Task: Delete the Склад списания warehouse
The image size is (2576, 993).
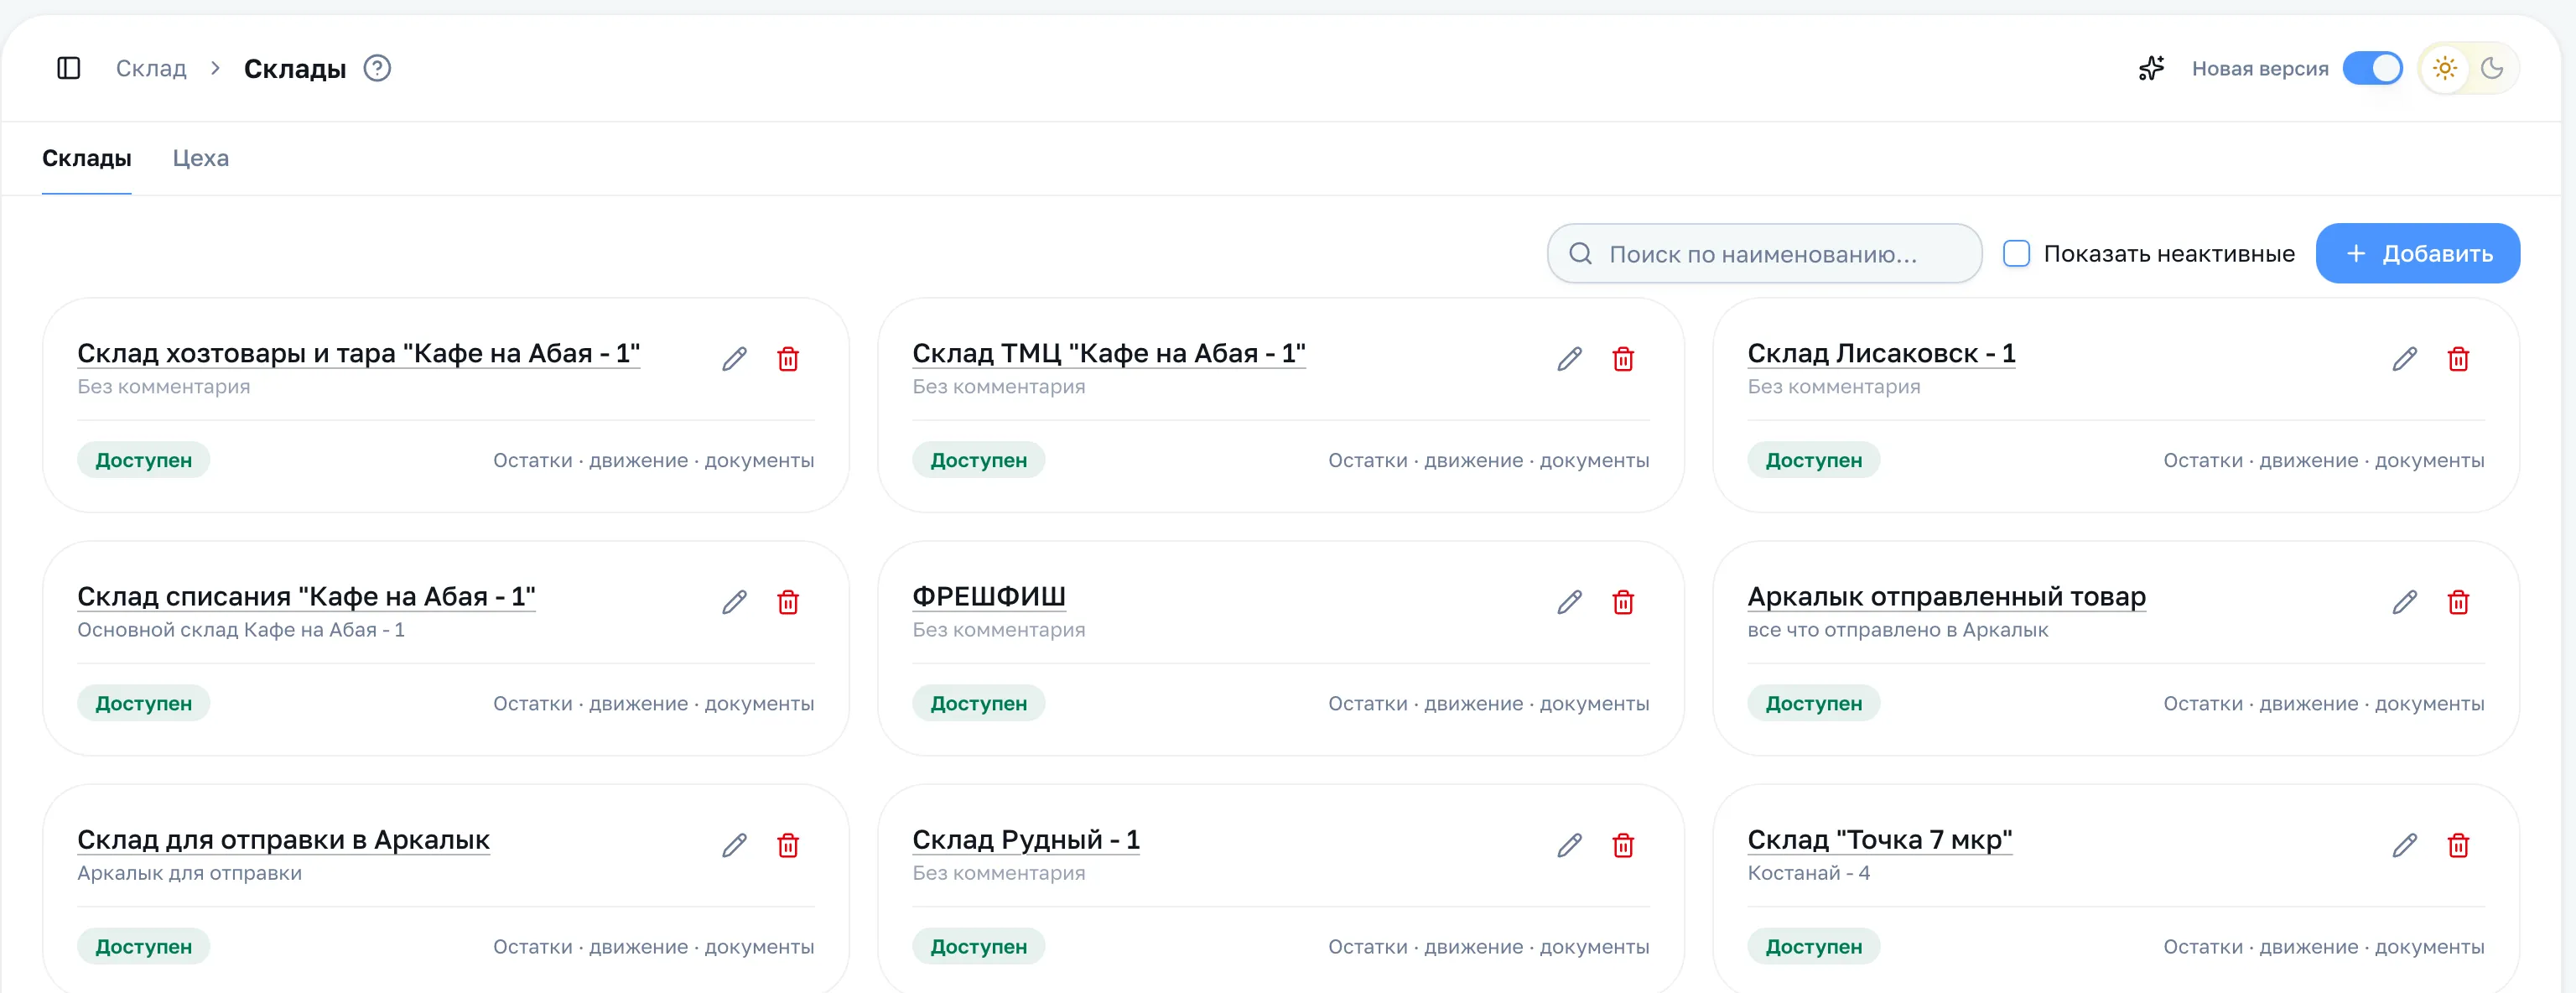Action: pos(788,602)
